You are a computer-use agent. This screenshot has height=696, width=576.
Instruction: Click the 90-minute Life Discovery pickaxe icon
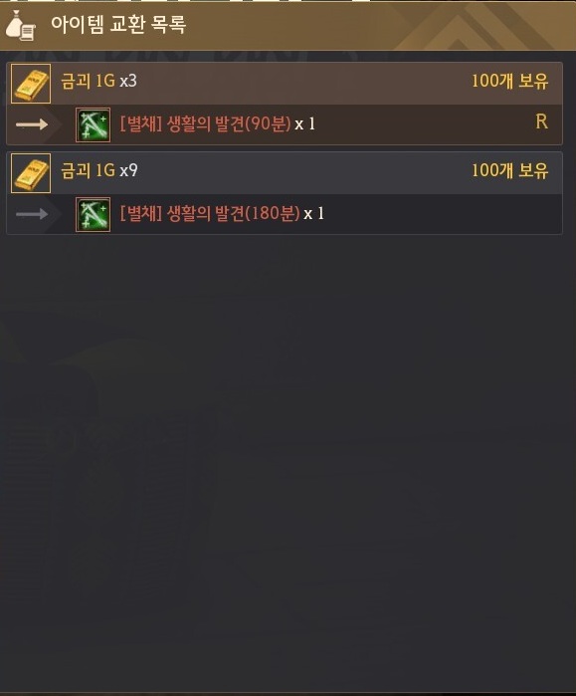pyautogui.click(x=93, y=124)
